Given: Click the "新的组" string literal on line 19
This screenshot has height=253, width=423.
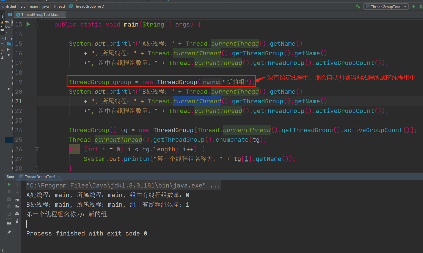Looking at the screenshot, I should (235, 82).
